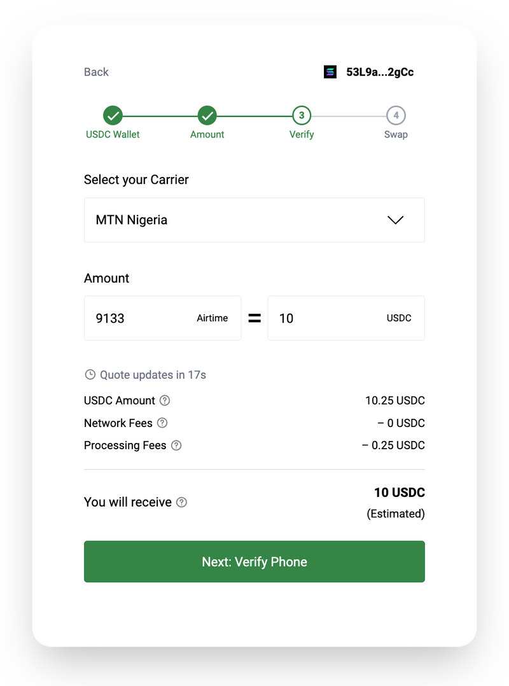This screenshot has width=509, height=686.
Task: Select the Verify tab in the stepper
Action: 302,116
